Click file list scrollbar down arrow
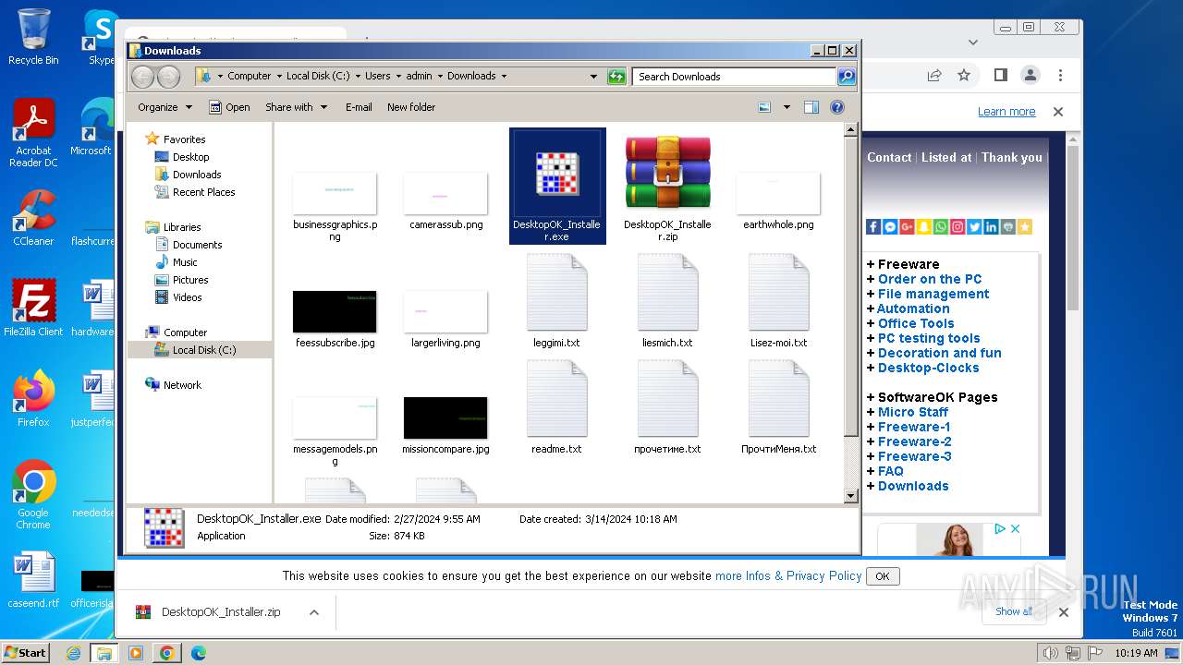Image resolution: width=1183 pixels, height=665 pixels. (851, 496)
